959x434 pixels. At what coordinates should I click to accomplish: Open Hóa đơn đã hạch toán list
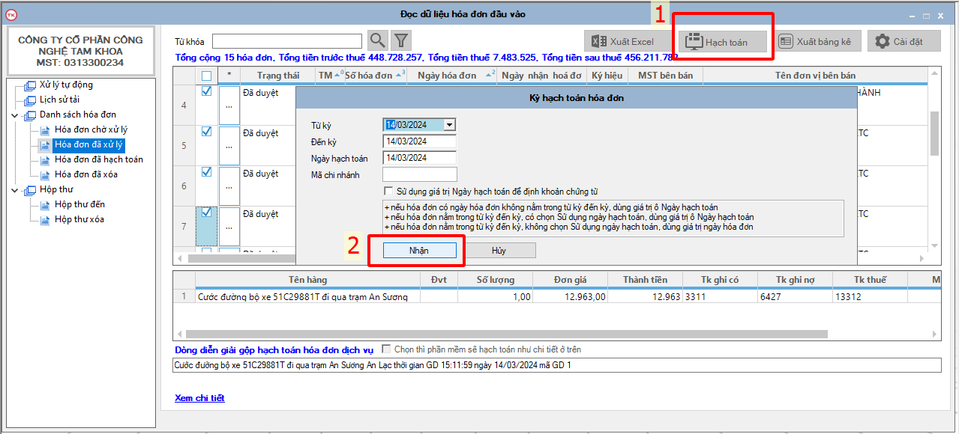(98, 159)
